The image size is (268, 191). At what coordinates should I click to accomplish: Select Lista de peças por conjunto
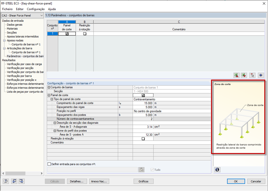[x=25, y=92]
